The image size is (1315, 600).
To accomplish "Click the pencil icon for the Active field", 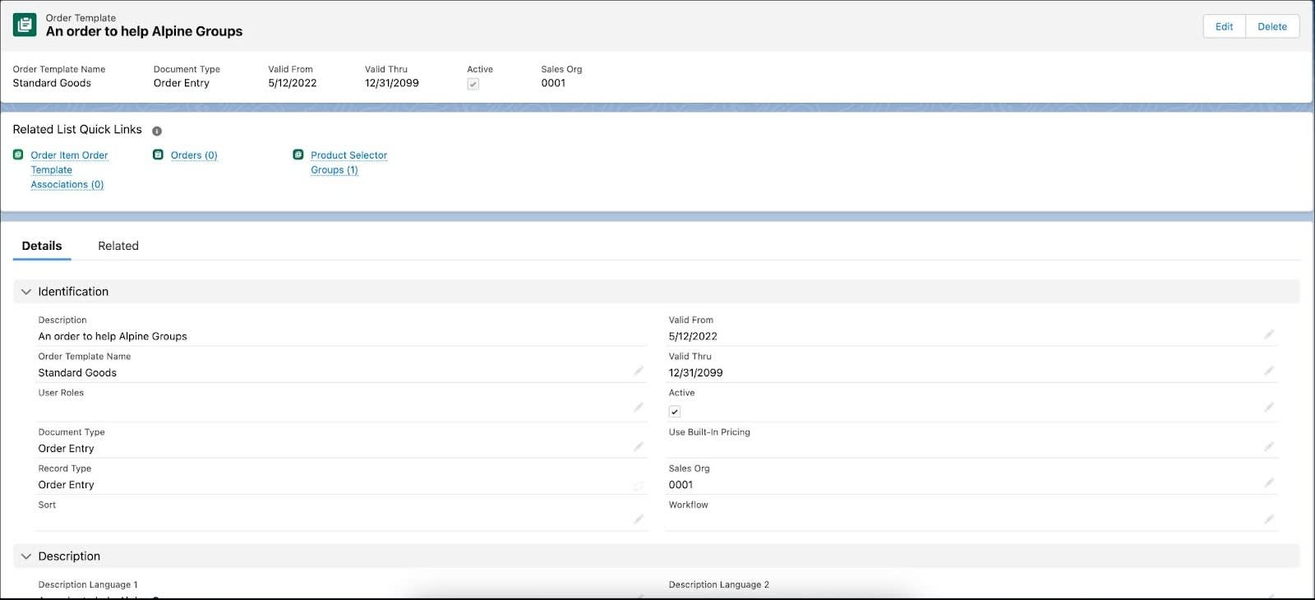I will click(1269, 407).
